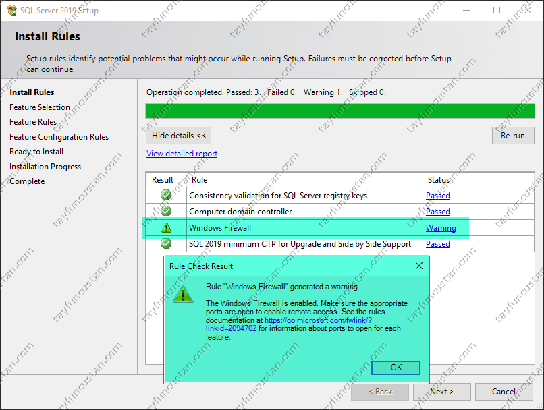The width and height of the screenshot is (544, 410).
Task: Click the Rule column header
Action: pyautogui.click(x=304, y=180)
